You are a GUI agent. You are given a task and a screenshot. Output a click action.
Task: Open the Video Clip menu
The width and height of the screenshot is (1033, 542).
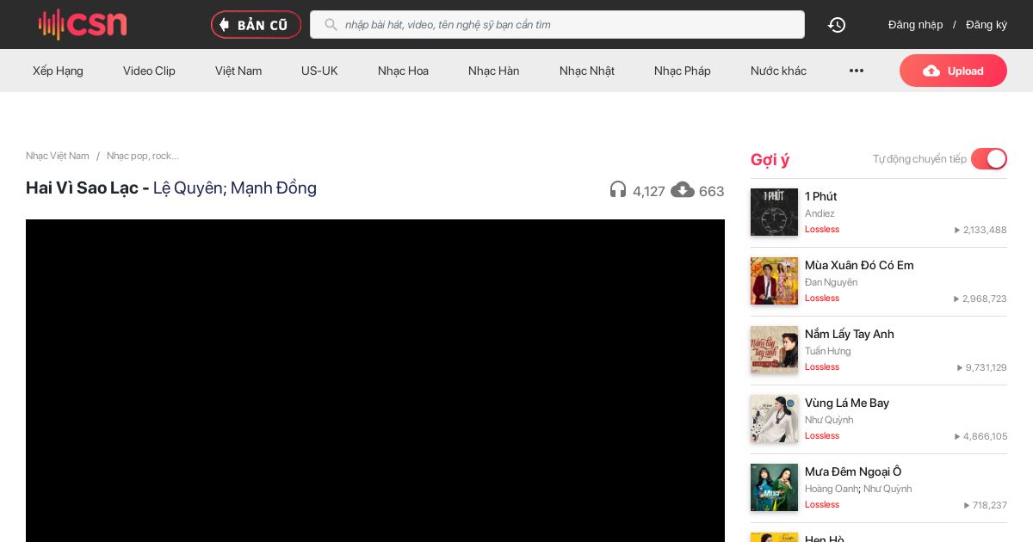click(149, 71)
